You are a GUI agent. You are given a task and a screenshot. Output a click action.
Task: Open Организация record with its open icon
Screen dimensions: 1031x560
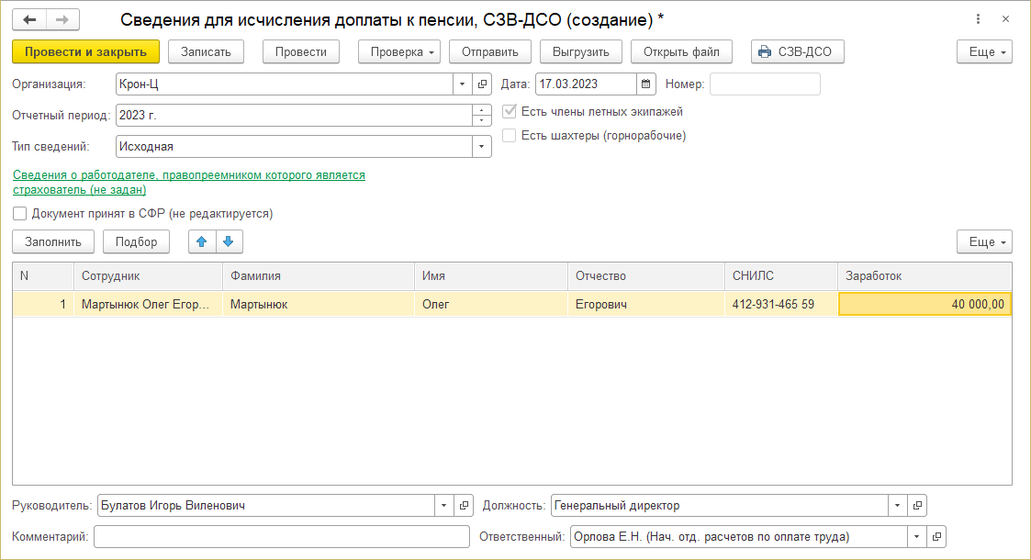click(483, 84)
